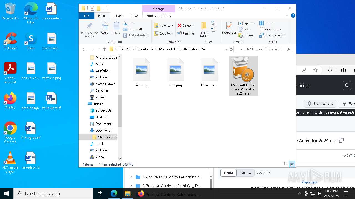
Task: Open Move to dropdown
Action: click(164, 25)
